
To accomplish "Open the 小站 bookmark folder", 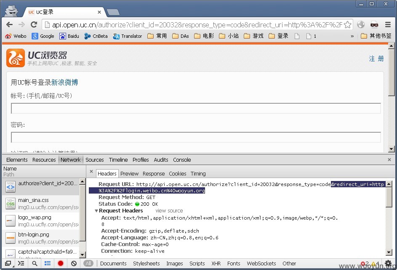I will click(x=229, y=36).
